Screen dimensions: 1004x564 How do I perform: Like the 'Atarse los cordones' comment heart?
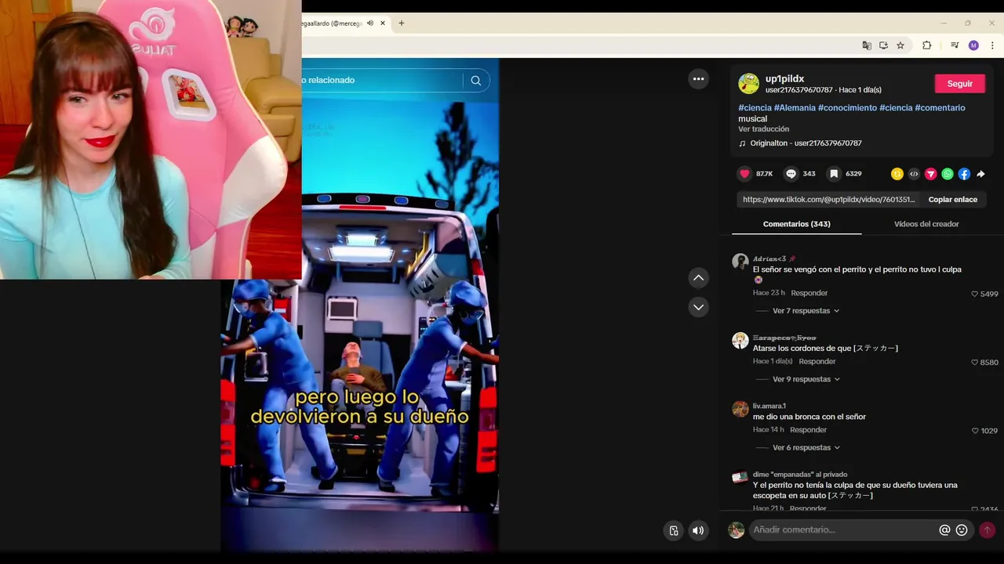pos(975,363)
